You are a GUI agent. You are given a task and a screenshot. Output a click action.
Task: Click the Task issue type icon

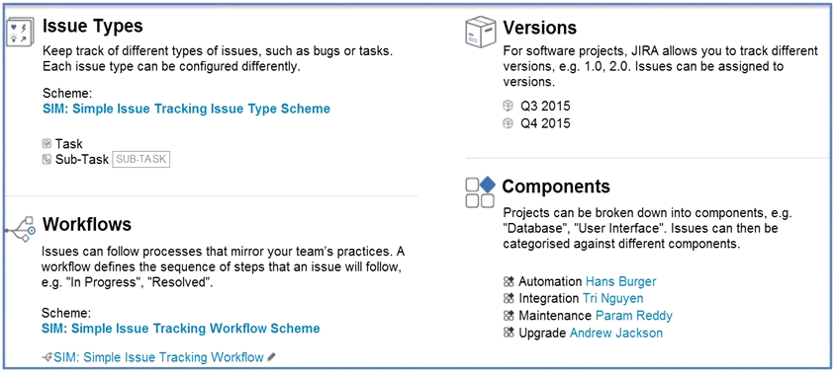[46, 144]
